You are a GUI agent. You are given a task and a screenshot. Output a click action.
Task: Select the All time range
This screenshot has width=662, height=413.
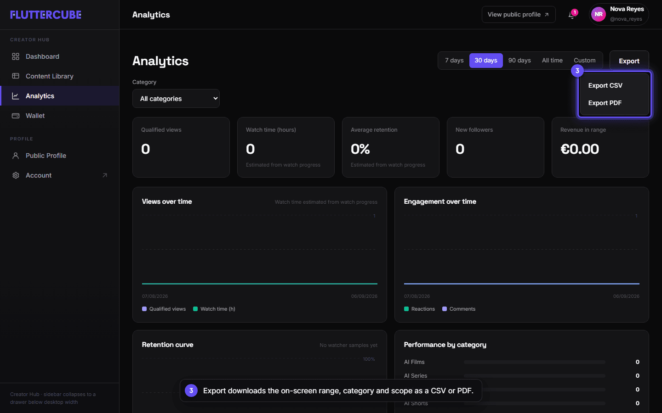click(552, 61)
